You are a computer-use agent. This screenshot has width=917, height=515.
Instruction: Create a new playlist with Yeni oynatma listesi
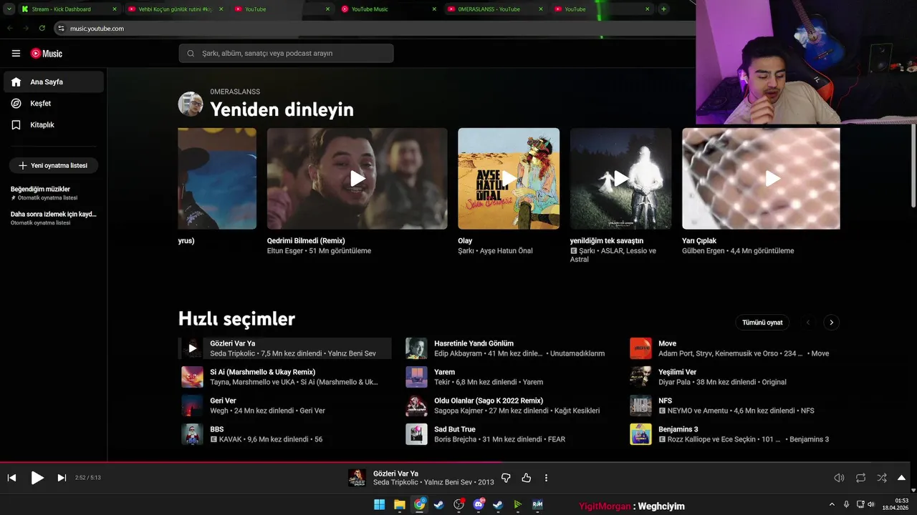tap(54, 165)
